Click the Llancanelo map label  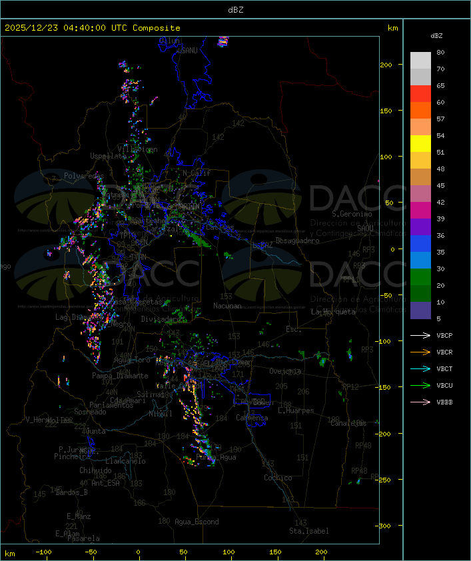click(x=125, y=461)
